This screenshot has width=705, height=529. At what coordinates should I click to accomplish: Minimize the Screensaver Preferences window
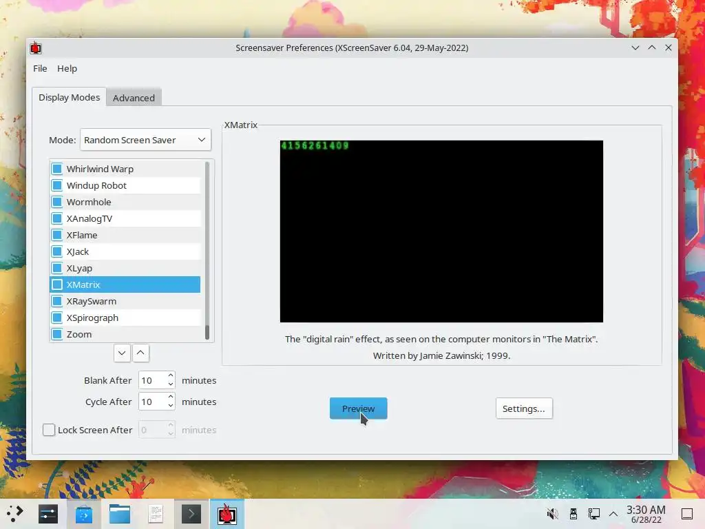[x=635, y=48]
